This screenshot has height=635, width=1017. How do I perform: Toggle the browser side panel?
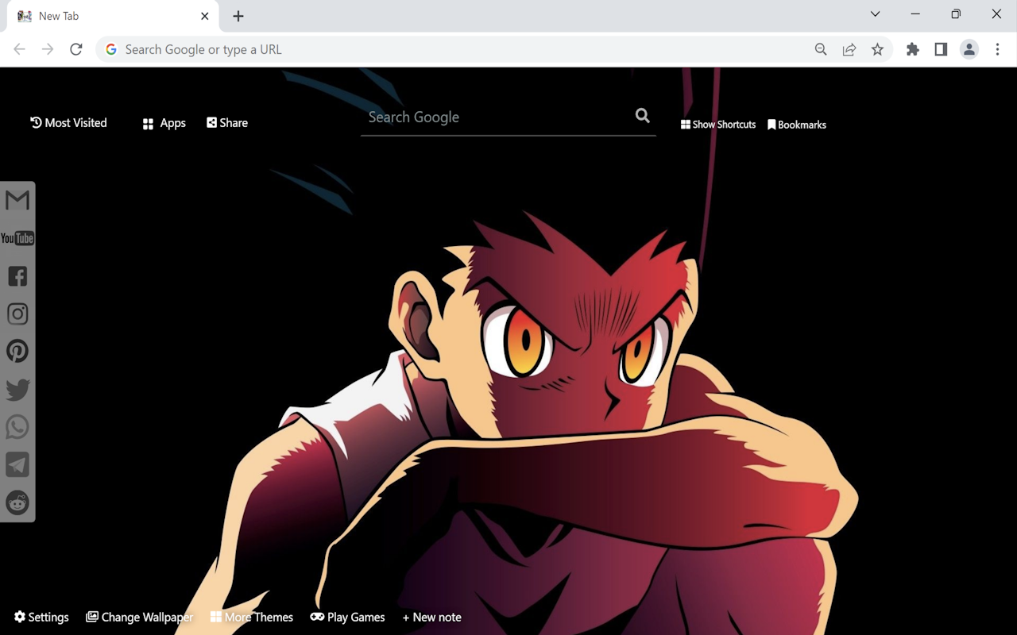941,49
